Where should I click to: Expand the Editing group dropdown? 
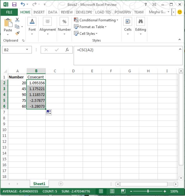(141, 34)
